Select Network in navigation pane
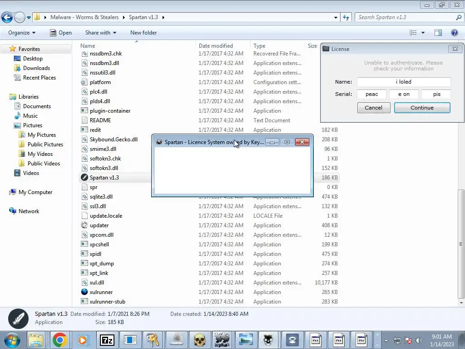 point(29,211)
